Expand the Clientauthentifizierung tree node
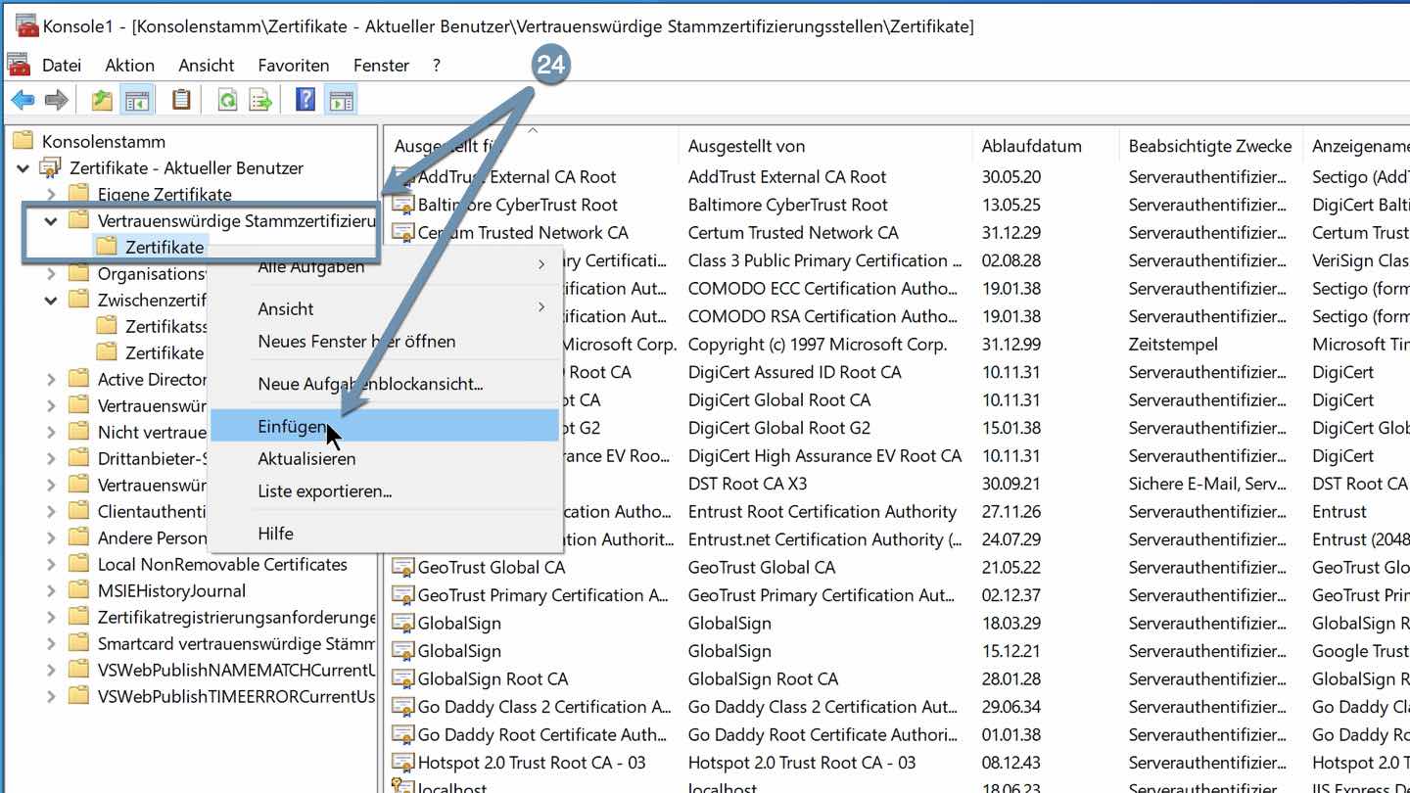 tap(51, 511)
